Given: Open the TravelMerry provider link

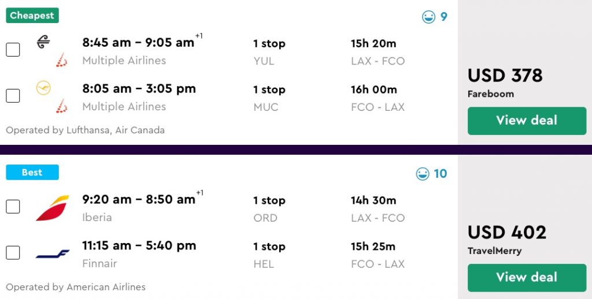Looking at the screenshot, I should click(494, 251).
